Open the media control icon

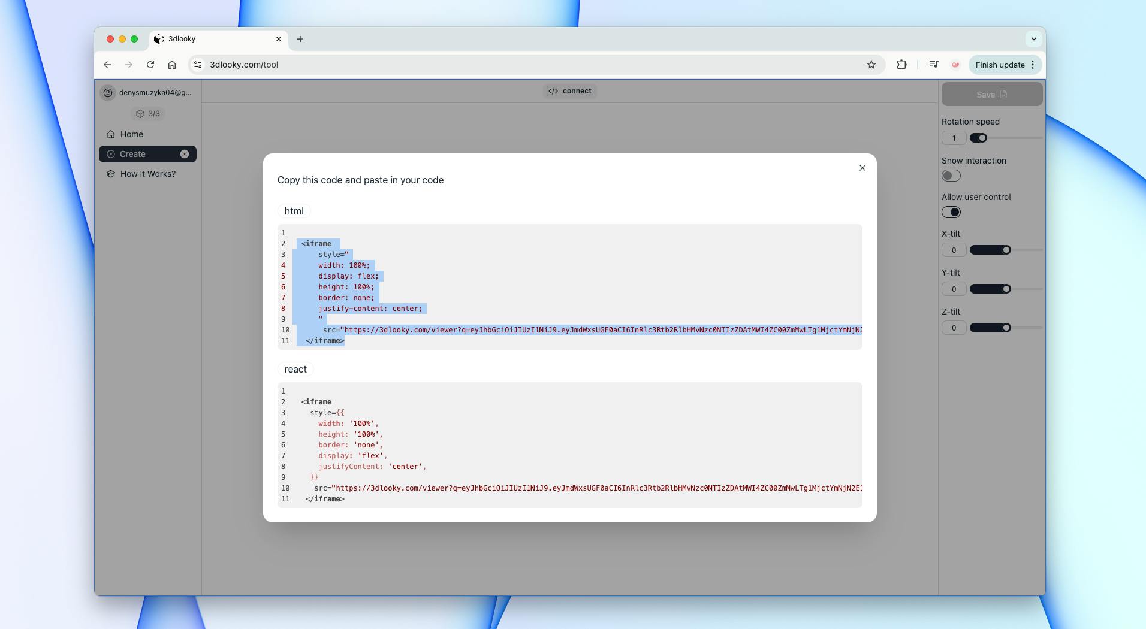(x=933, y=65)
